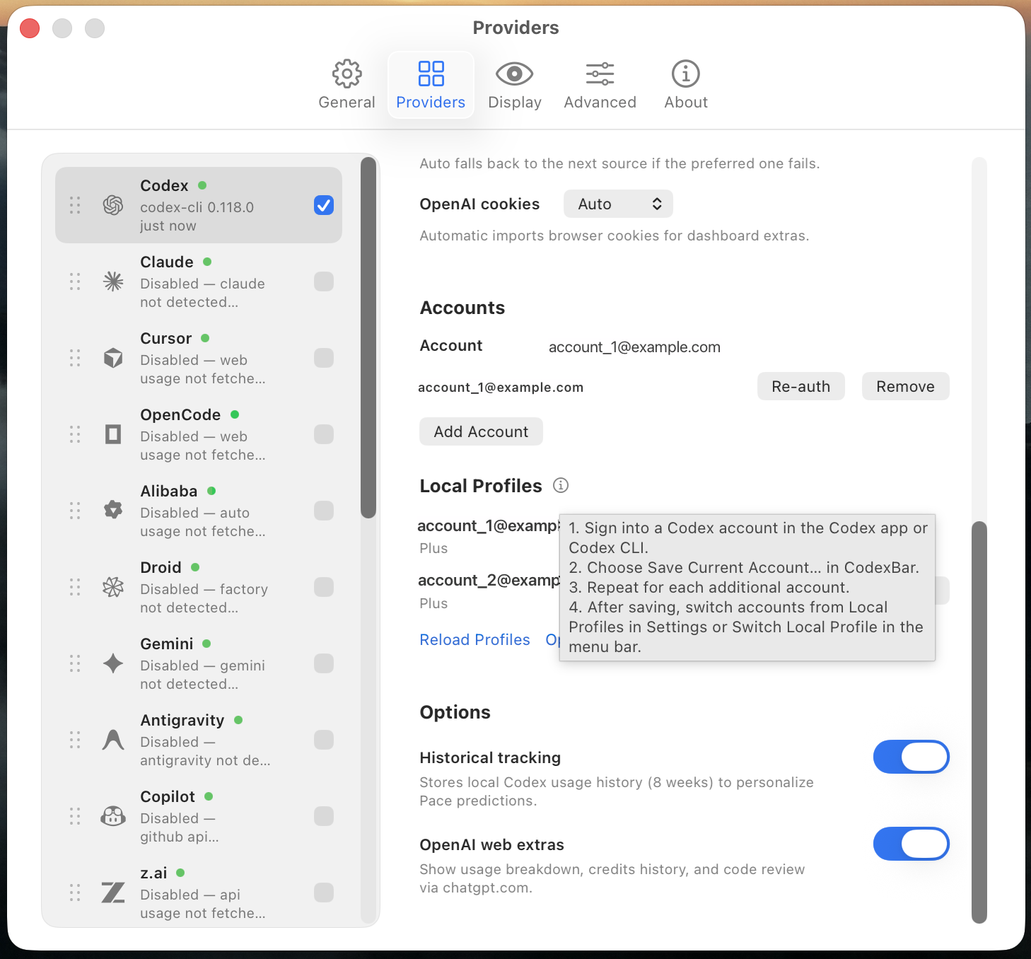Close the Providers window
1031x959 pixels.
[30, 28]
